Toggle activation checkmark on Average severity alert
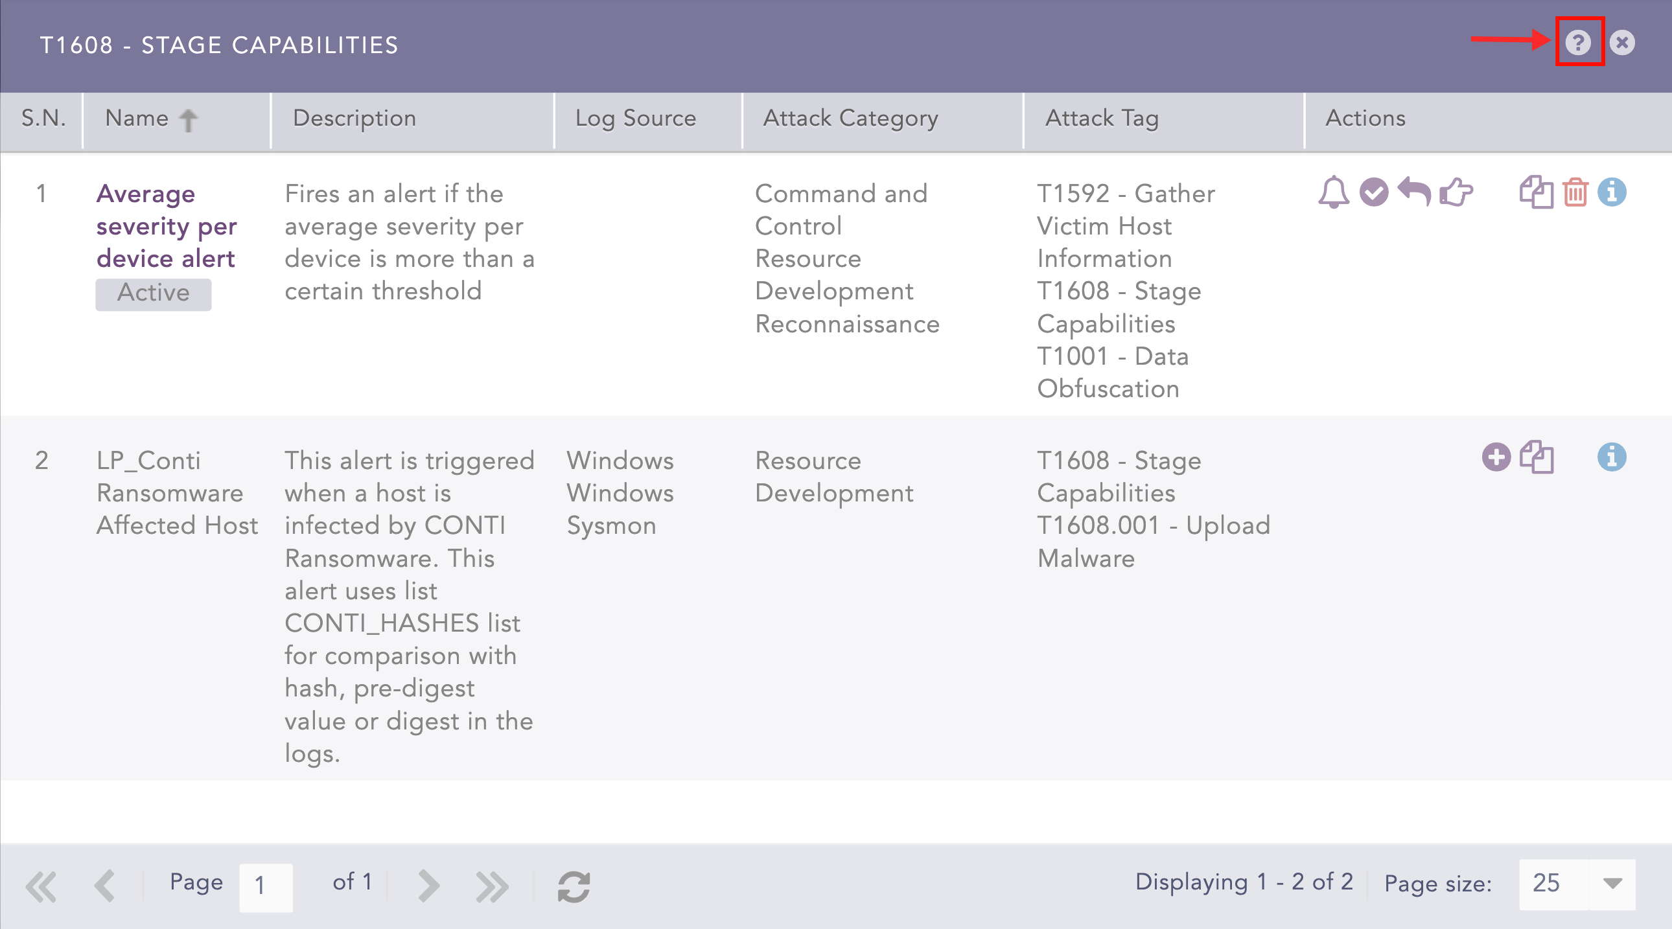This screenshot has height=929, width=1672. click(1374, 192)
